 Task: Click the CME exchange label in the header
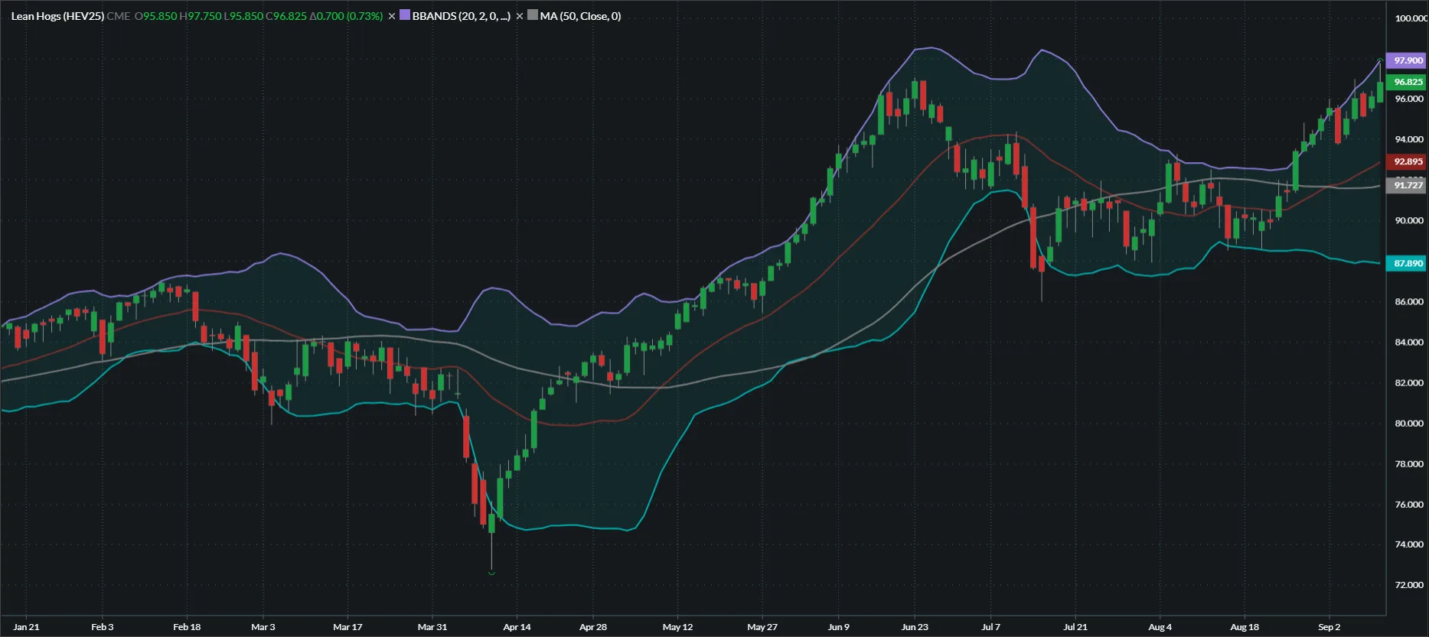(118, 16)
